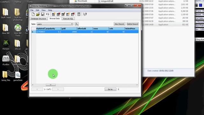Select row number 1 header

click(x=33, y=32)
